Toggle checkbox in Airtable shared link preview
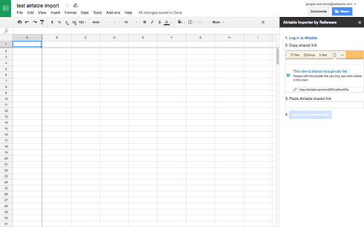364x227 pixels. click(288, 75)
